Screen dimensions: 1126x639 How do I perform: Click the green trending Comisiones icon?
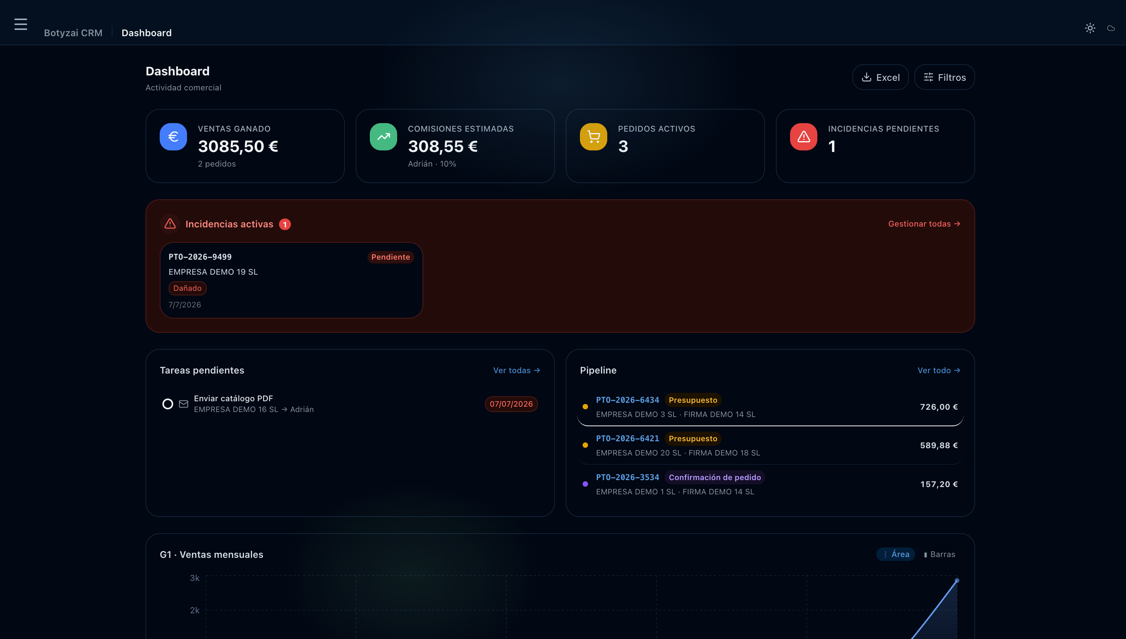tap(383, 137)
